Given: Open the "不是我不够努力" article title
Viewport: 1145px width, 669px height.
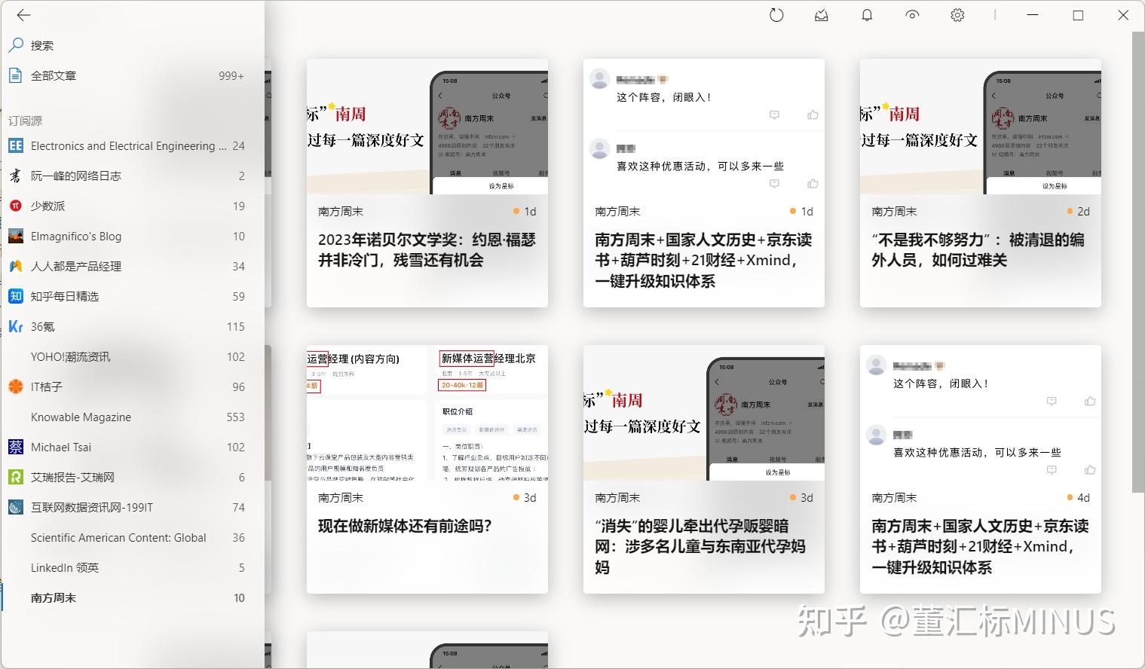Looking at the screenshot, I should tap(978, 250).
